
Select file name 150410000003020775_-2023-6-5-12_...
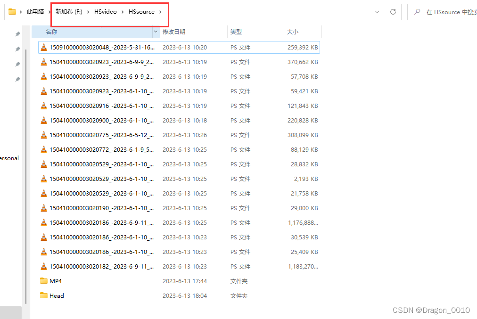coord(102,135)
